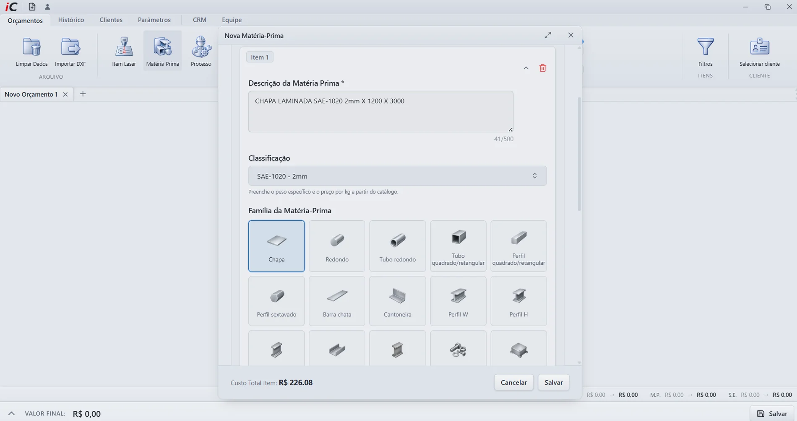The height and width of the screenshot is (421, 797).
Task: Add an Item Laser from the ribbon
Action: [124, 51]
